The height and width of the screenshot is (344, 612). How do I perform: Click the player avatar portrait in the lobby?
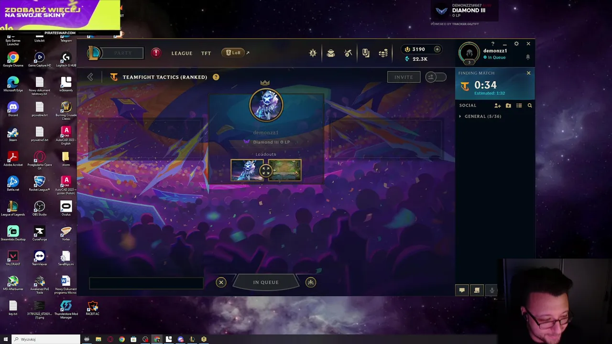coord(266,105)
